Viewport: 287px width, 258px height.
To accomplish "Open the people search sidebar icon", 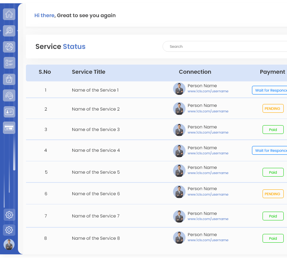I will click(9, 31).
